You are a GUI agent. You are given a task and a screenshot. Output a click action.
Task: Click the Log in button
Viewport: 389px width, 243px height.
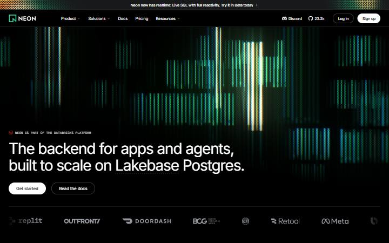click(343, 18)
